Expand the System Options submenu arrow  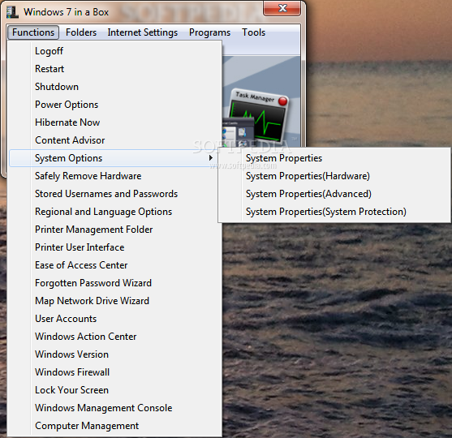click(211, 158)
